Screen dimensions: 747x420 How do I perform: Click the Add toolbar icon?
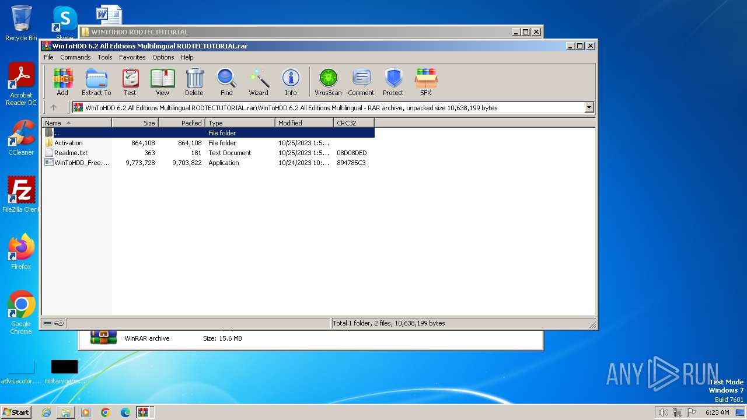(62, 82)
